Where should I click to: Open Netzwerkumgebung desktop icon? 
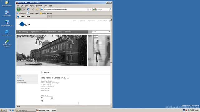(7, 23)
